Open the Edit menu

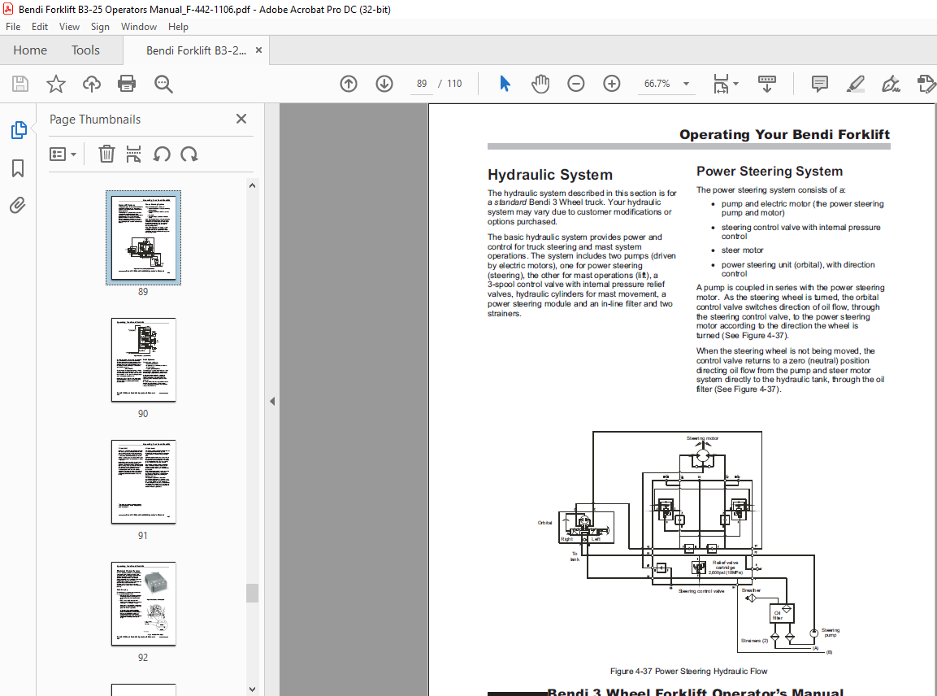coord(40,27)
